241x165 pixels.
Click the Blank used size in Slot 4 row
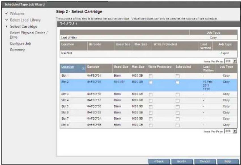point(118,100)
